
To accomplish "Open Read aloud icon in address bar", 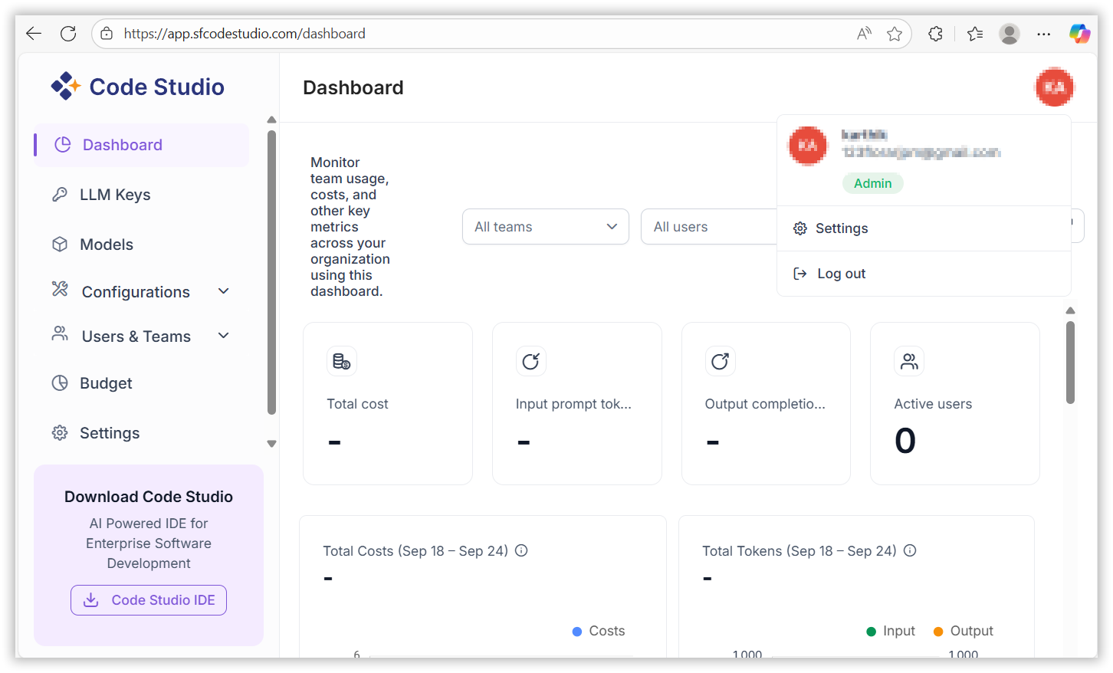I will click(864, 34).
